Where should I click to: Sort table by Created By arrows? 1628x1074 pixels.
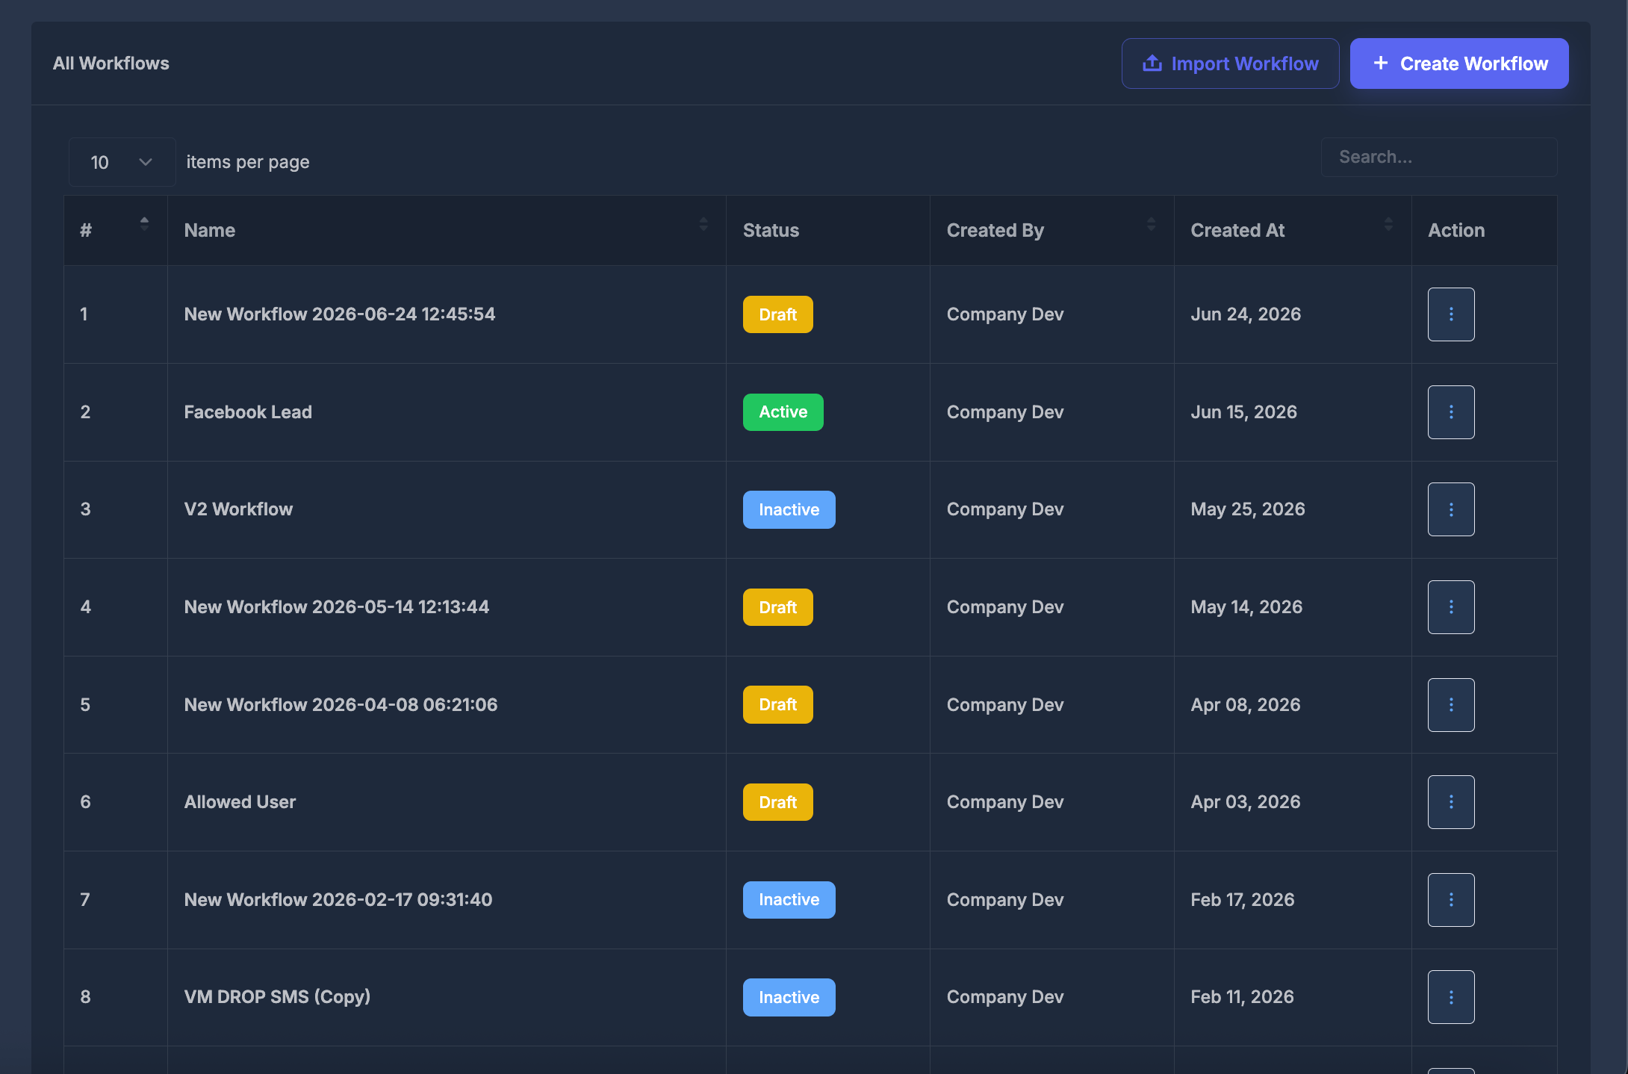tap(1151, 224)
